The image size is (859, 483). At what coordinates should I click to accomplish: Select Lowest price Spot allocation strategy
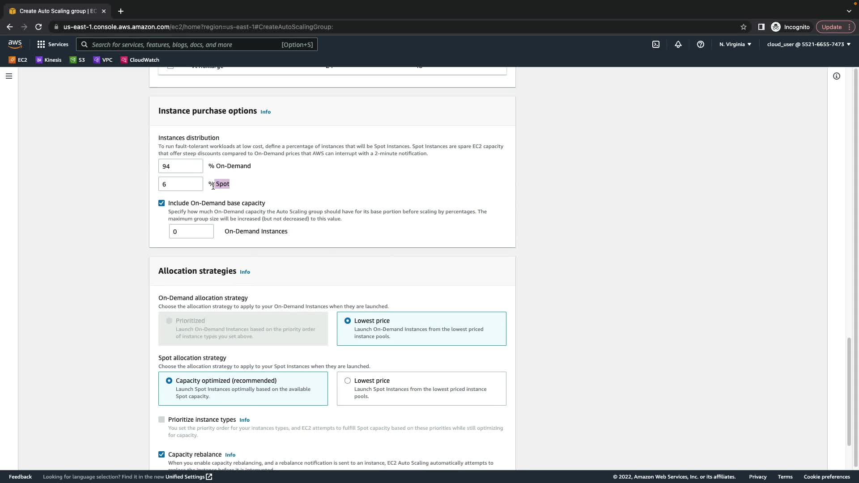[x=348, y=381]
